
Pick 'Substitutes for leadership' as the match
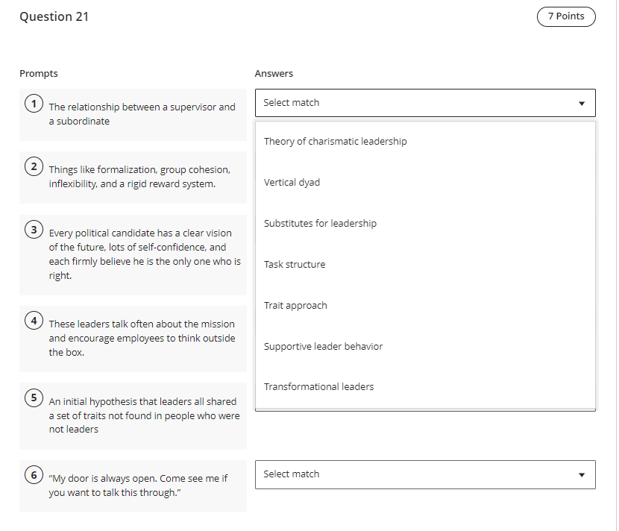pyautogui.click(x=320, y=223)
